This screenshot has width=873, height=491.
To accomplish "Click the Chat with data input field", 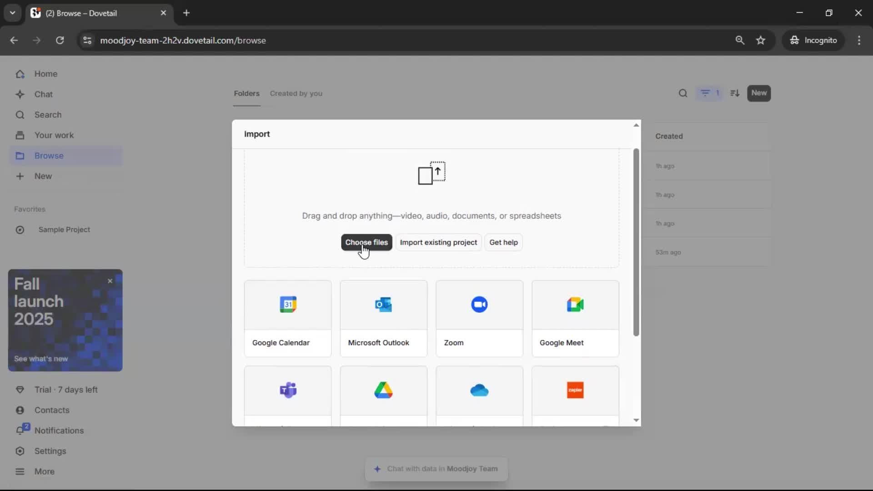I will coord(436,469).
